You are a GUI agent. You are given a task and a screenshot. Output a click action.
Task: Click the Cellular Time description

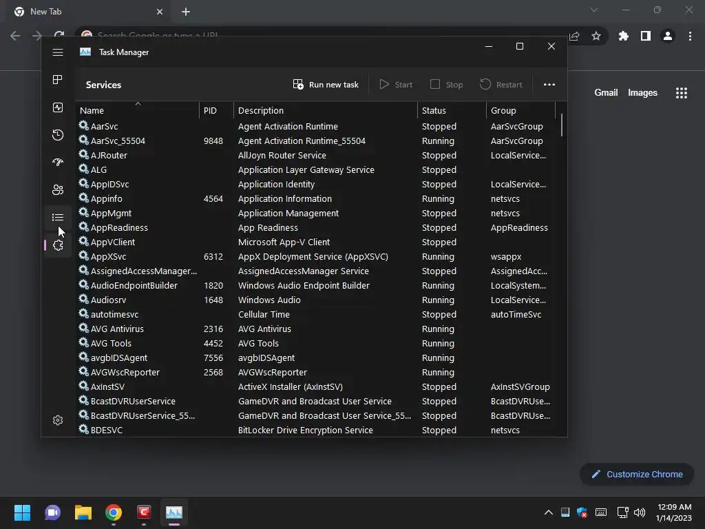(x=264, y=314)
